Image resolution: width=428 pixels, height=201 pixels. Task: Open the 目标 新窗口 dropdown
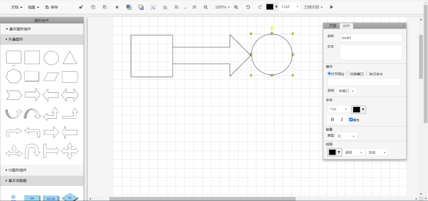pos(346,91)
